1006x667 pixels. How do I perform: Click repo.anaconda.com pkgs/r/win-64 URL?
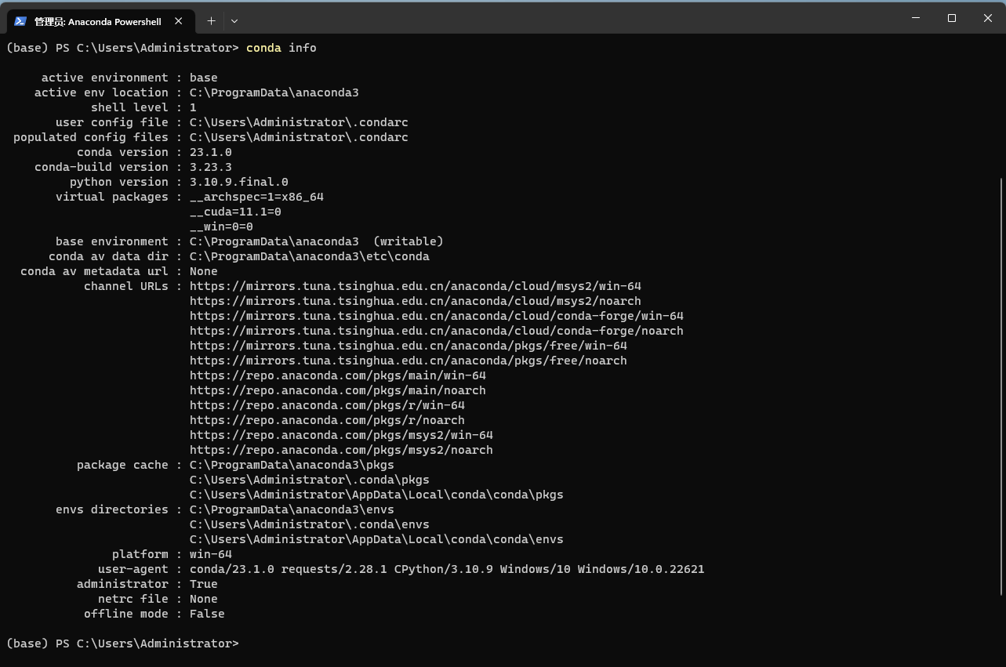(x=327, y=405)
